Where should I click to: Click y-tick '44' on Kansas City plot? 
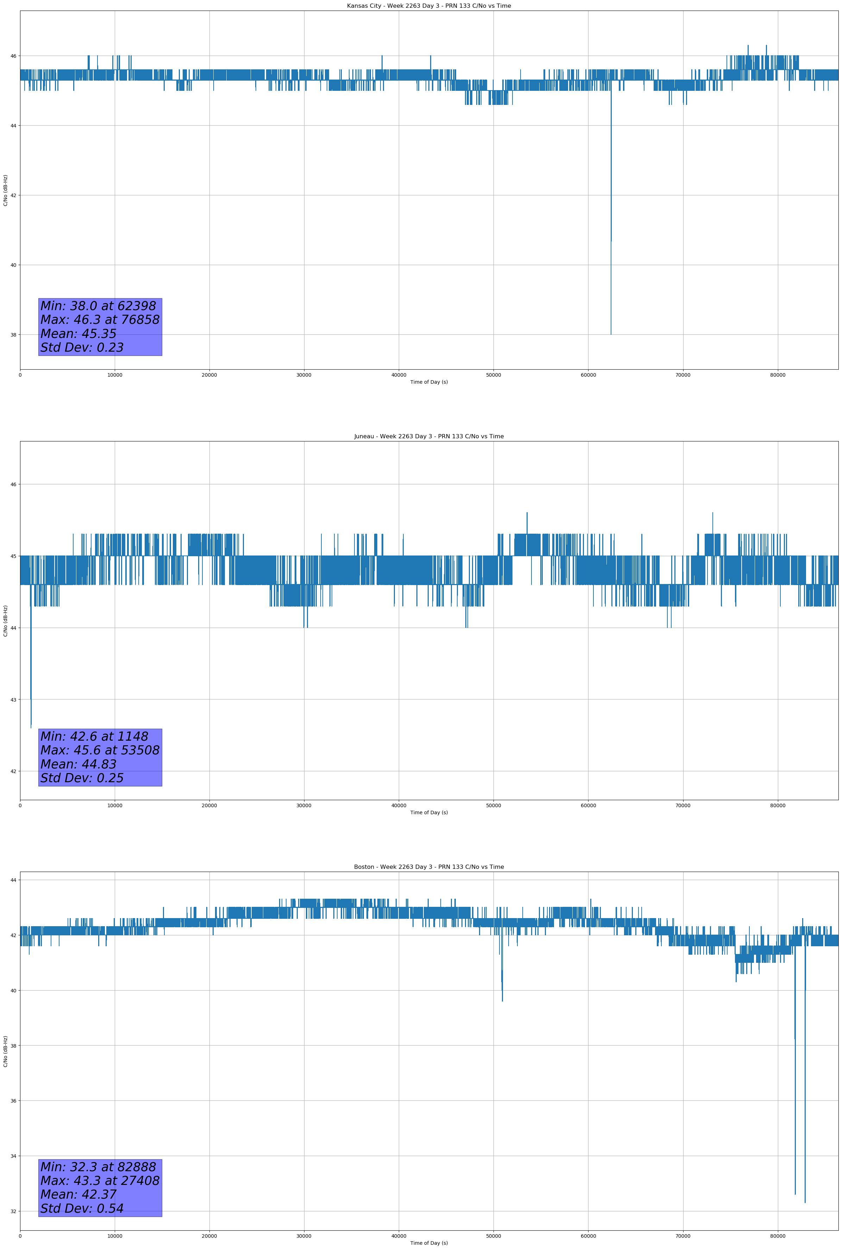pyautogui.click(x=13, y=126)
